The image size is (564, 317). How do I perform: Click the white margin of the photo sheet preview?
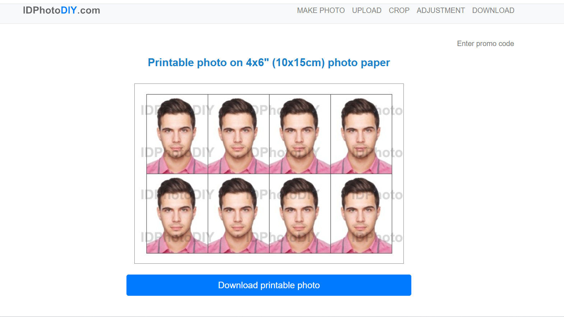click(x=269, y=258)
